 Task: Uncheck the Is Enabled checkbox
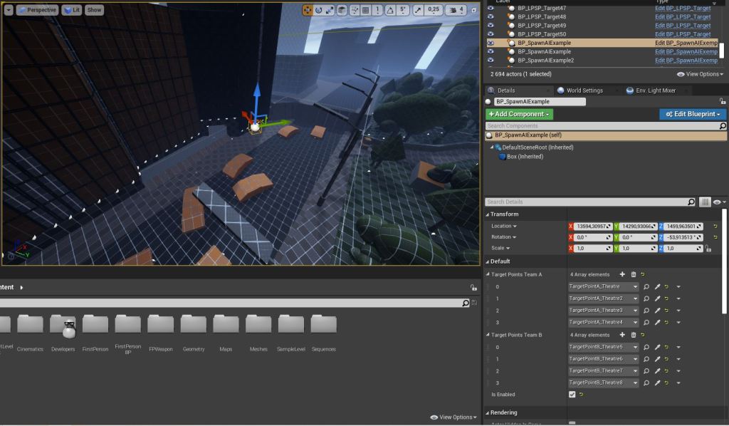click(x=572, y=394)
